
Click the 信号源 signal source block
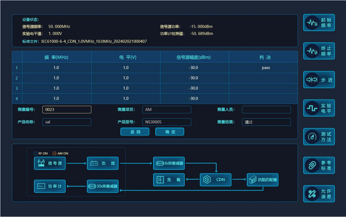50,163
